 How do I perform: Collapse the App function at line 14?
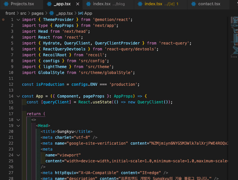tap(18, 96)
